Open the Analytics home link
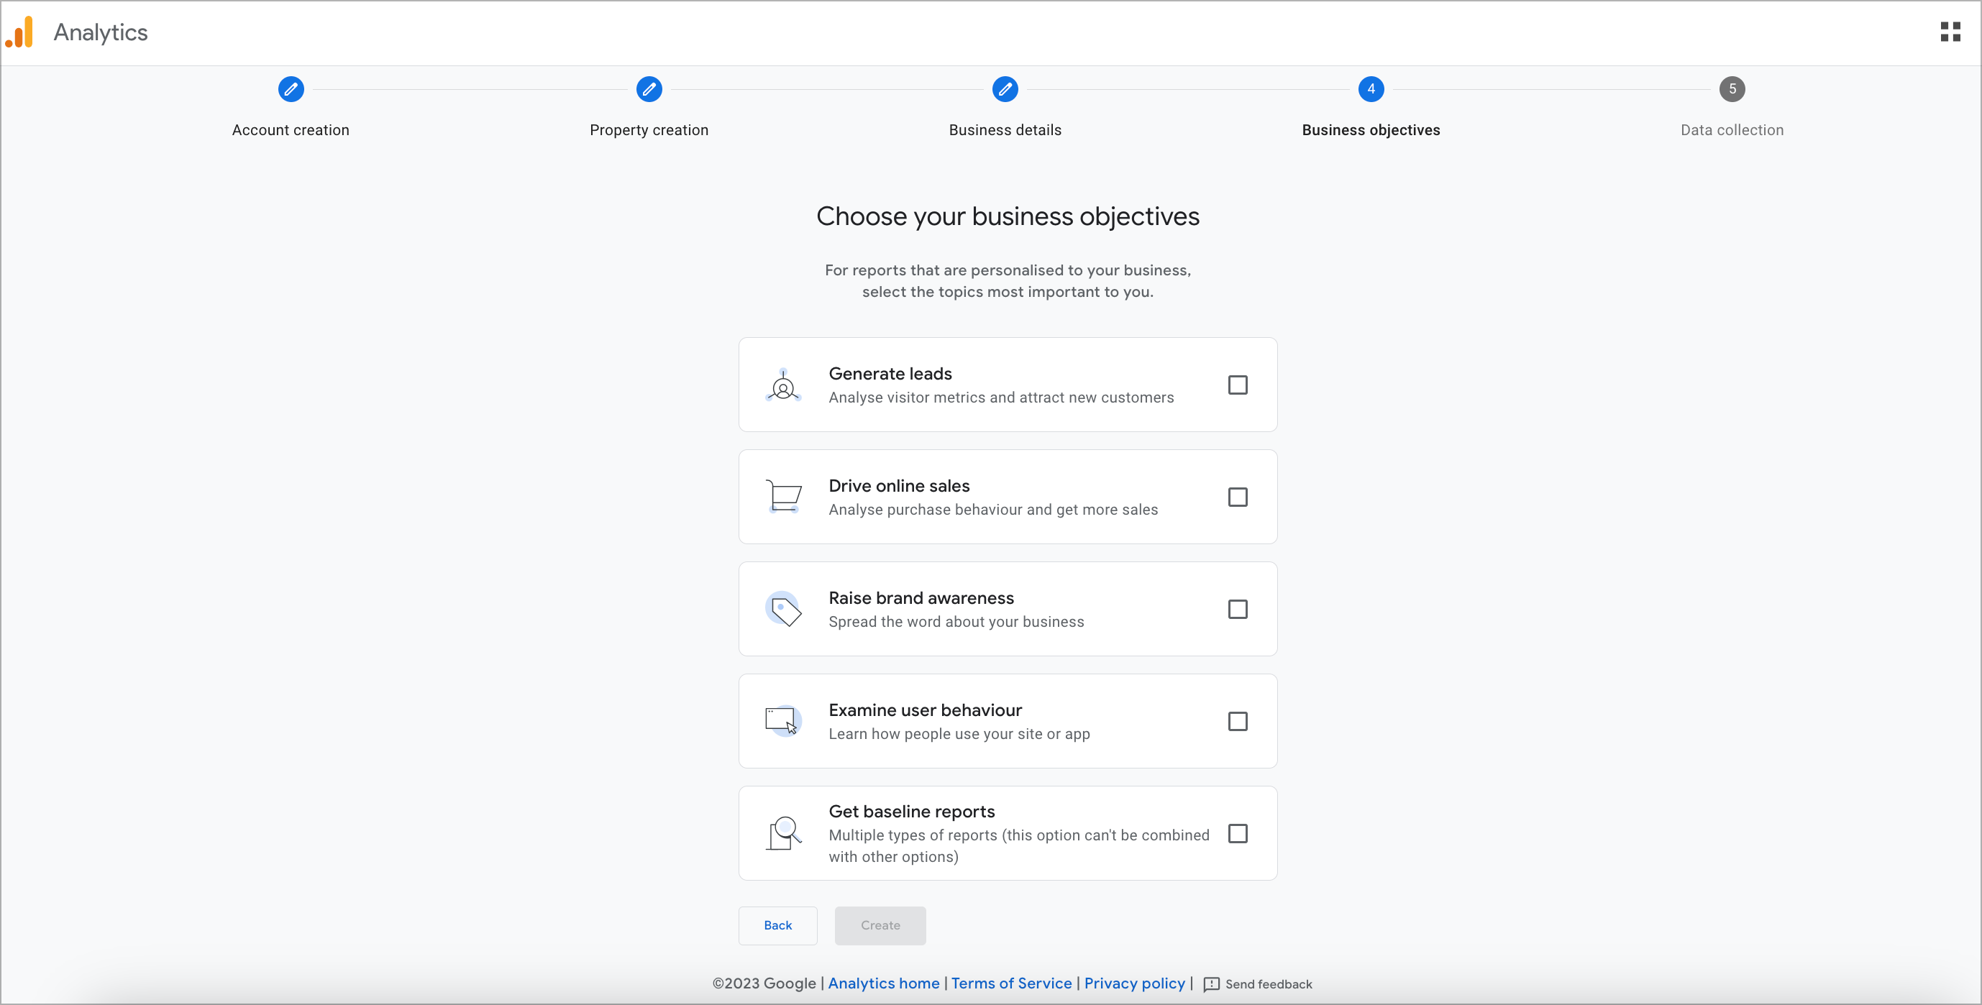This screenshot has height=1005, width=1982. 883,983
